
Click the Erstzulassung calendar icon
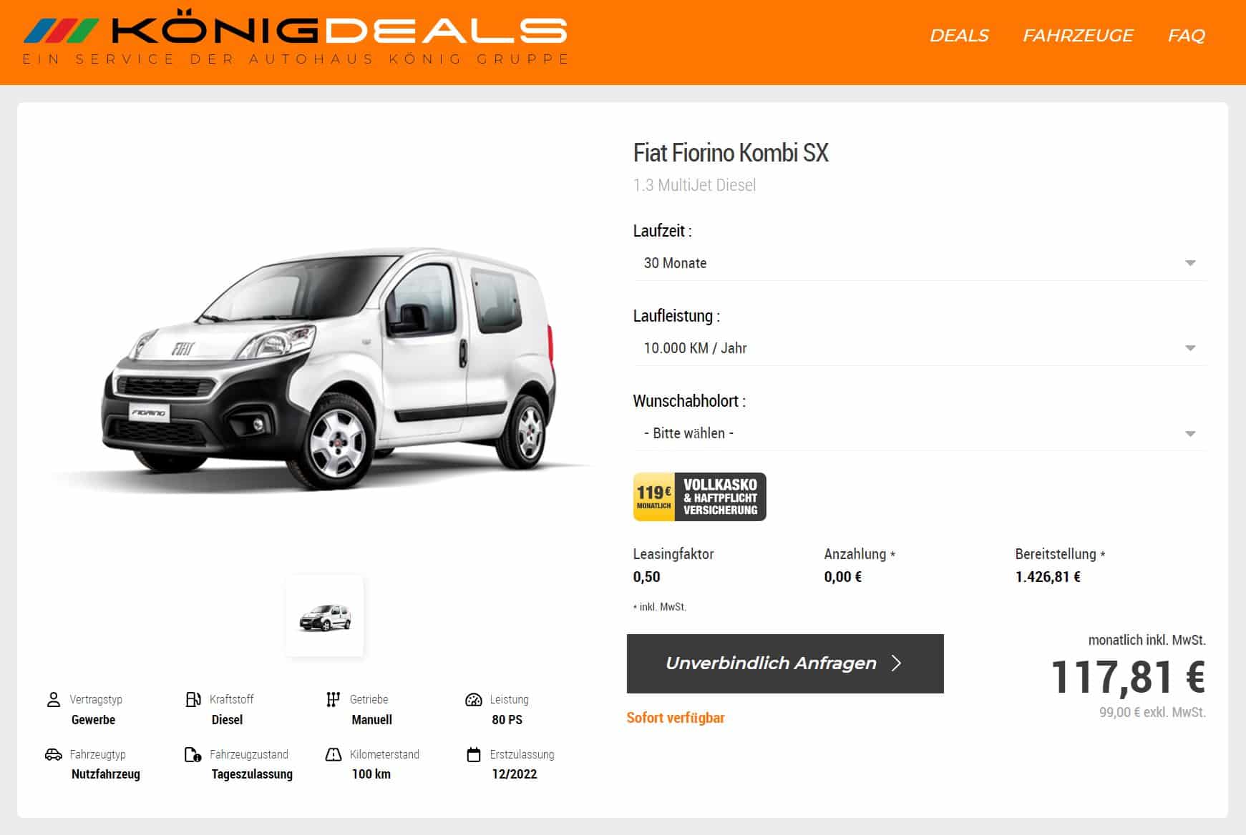tap(474, 754)
